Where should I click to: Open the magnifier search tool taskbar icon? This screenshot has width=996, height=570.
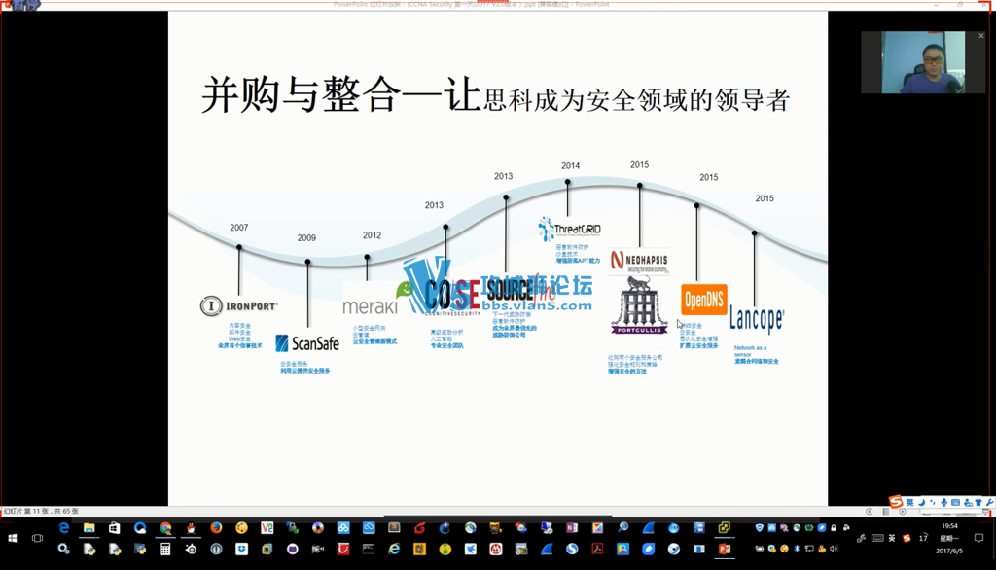622,528
